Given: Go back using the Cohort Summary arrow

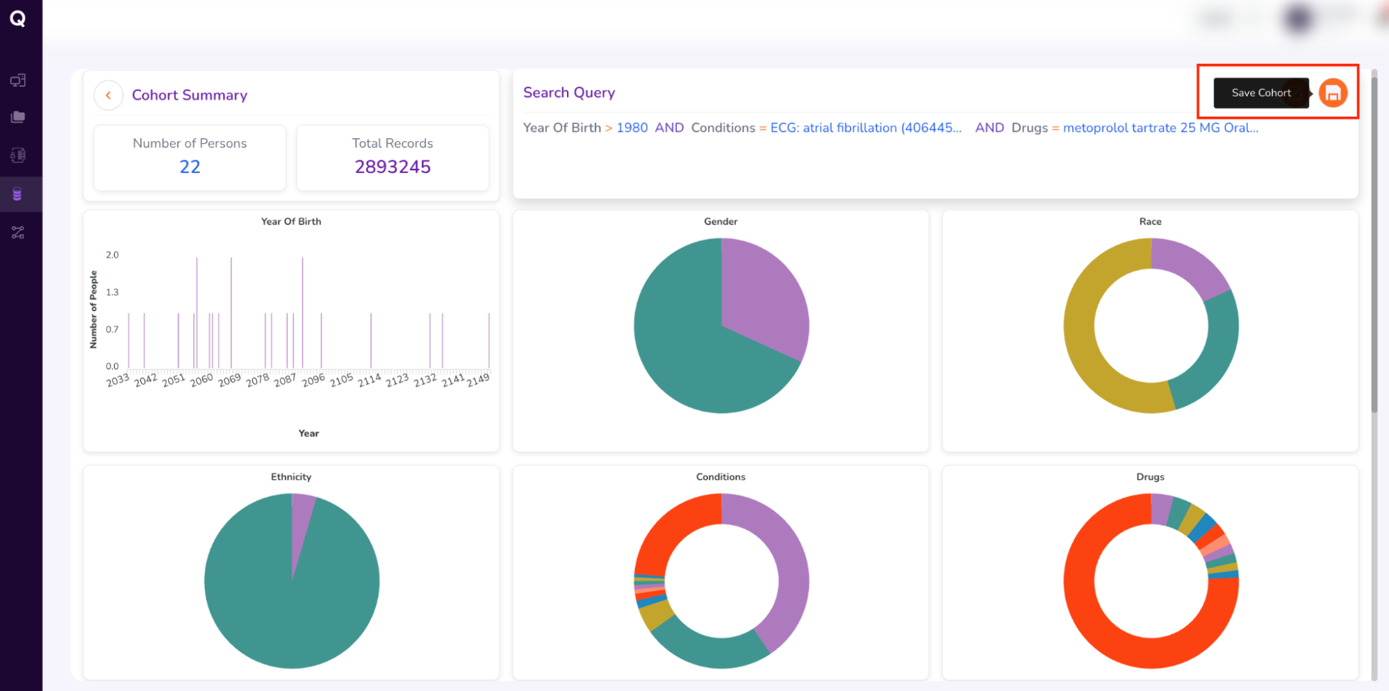Looking at the screenshot, I should (x=108, y=95).
